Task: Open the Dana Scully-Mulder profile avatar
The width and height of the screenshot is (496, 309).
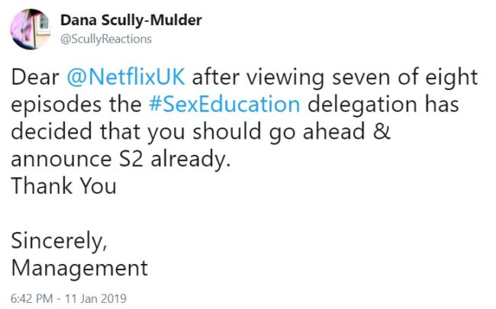Action: [x=31, y=29]
